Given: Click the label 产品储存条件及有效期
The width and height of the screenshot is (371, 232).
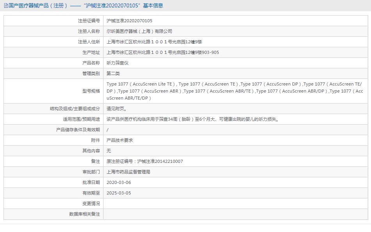Looking at the screenshot, I should 78,130.
